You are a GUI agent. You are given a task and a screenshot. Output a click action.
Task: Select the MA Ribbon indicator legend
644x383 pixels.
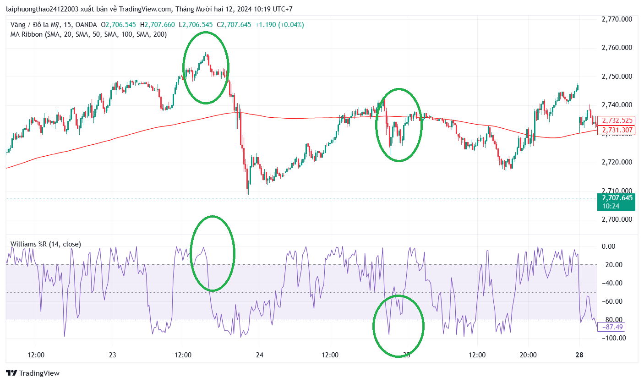pyautogui.click(x=89, y=34)
